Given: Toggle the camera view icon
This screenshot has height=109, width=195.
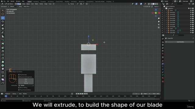Looking at the screenshot, I should (159, 25).
